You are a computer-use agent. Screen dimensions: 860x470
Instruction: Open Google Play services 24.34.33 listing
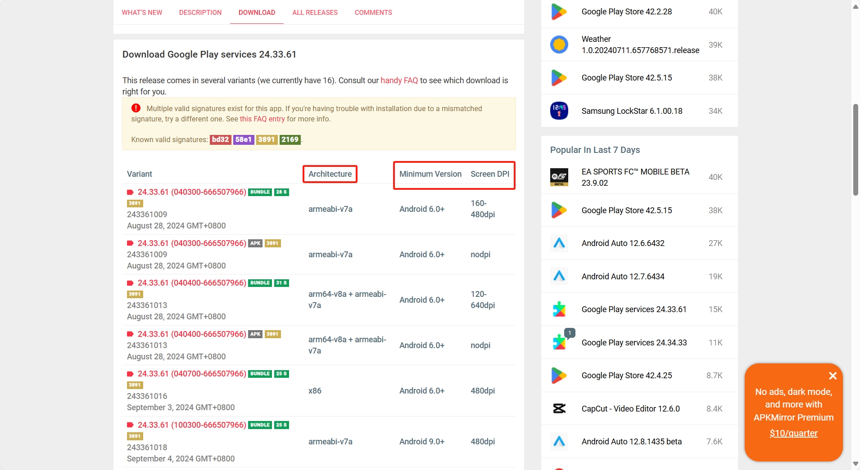(x=634, y=343)
